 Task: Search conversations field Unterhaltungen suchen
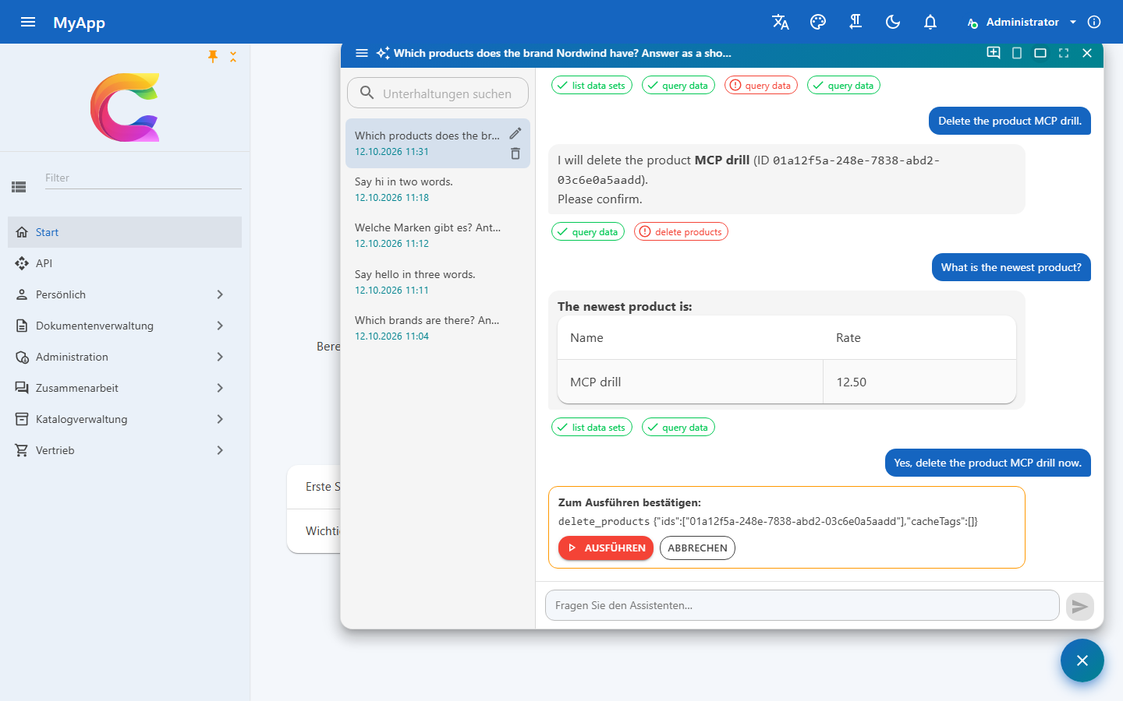[438, 93]
